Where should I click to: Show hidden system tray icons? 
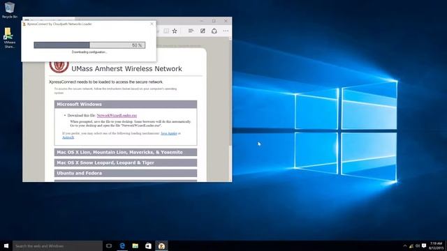tap(405, 246)
